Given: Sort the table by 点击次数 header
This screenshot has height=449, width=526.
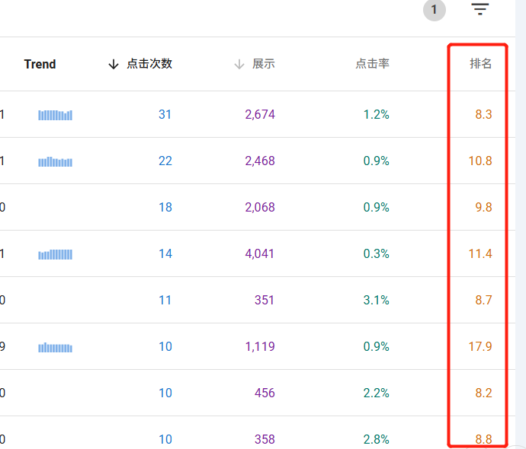Looking at the screenshot, I should 149,64.
